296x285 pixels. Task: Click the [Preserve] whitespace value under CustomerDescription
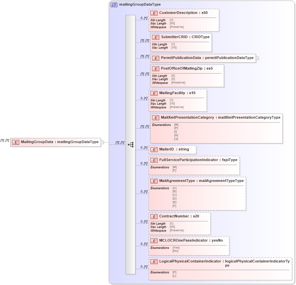(177, 27)
